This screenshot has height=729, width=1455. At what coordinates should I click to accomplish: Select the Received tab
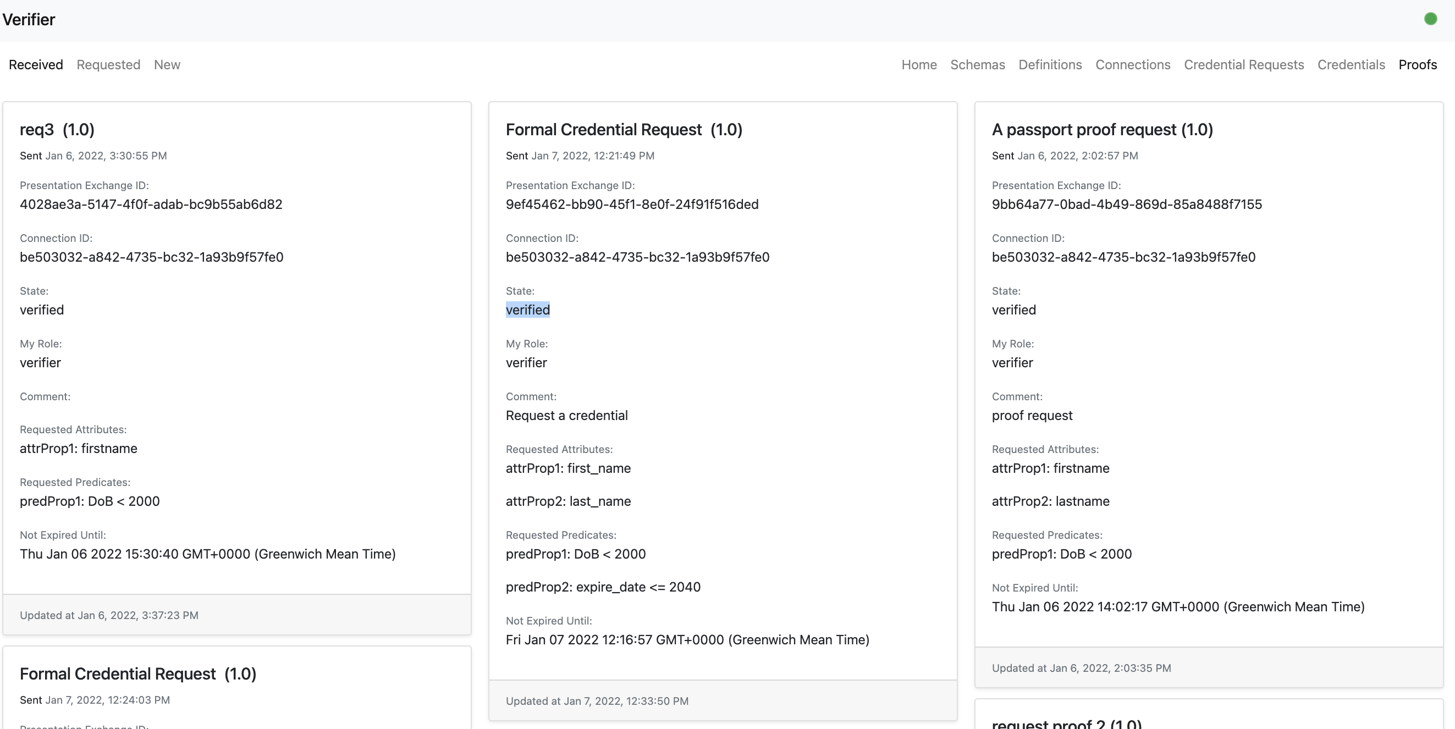(x=36, y=65)
